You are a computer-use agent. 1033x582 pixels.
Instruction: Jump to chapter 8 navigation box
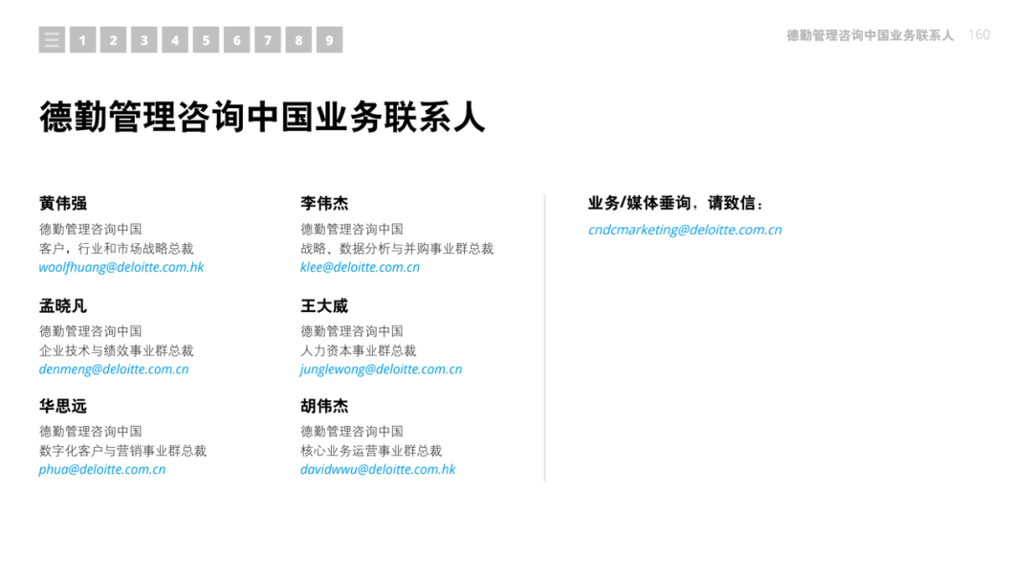298,39
